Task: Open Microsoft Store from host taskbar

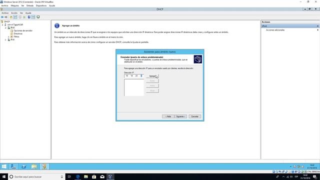Action: pos(94,176)
